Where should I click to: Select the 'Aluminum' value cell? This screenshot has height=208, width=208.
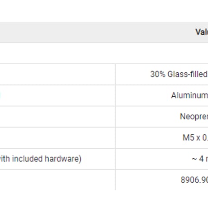coord(162,95)
